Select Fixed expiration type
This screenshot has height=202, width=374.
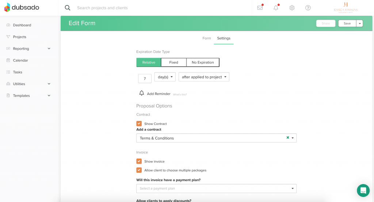point(173,62)
